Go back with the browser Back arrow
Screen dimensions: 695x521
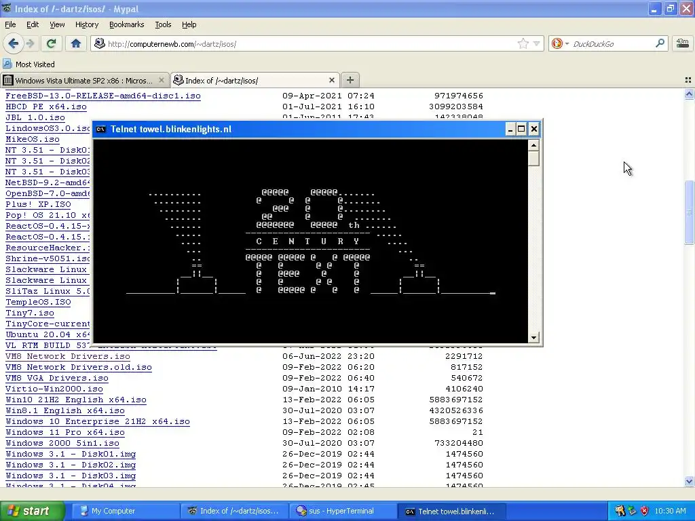(14, 43)
